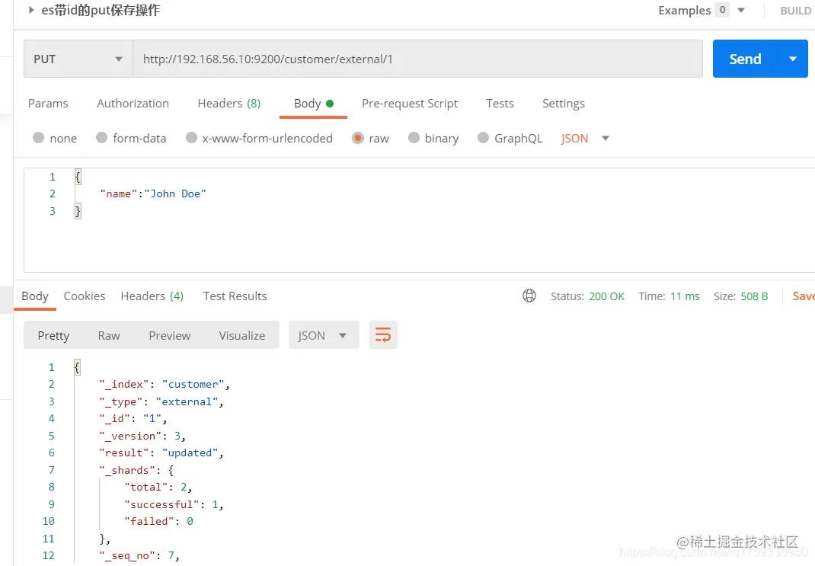
Task: Open the Pre-request Script tab
Action: click(x=410, y=104)
